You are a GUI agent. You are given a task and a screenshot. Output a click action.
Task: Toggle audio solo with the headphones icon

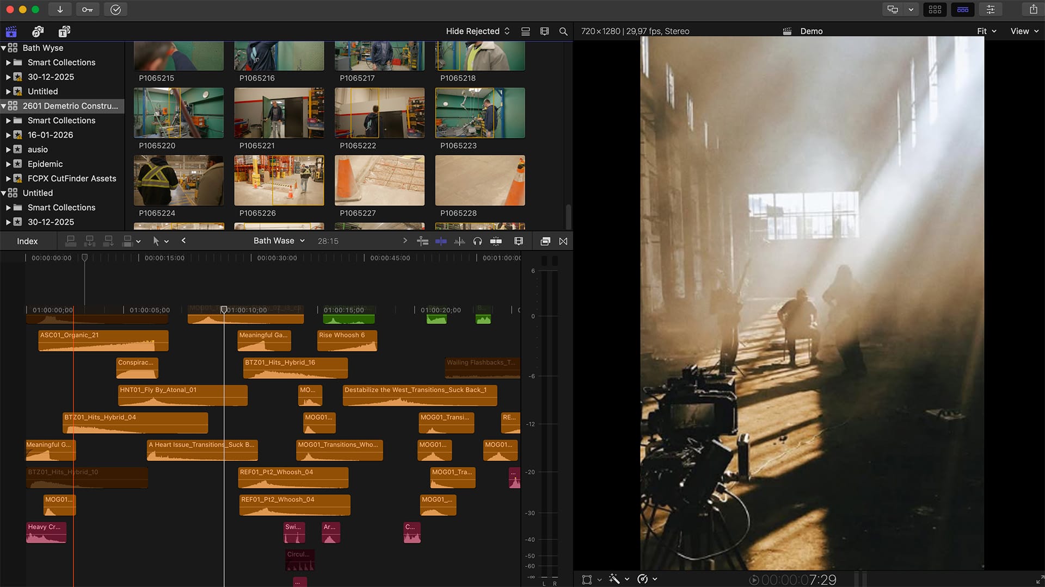pos(477,241)
